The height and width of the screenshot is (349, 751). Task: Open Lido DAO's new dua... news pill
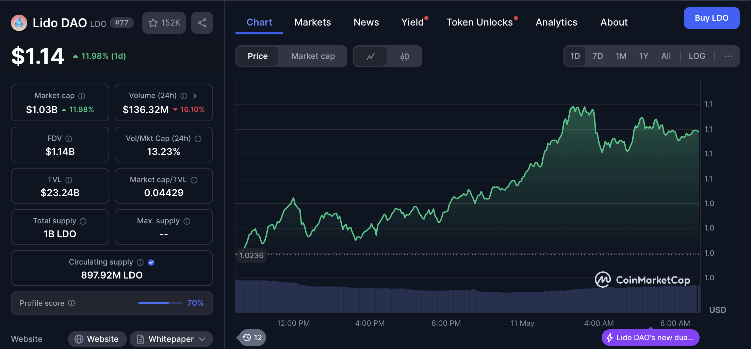[x=650, y=337]
